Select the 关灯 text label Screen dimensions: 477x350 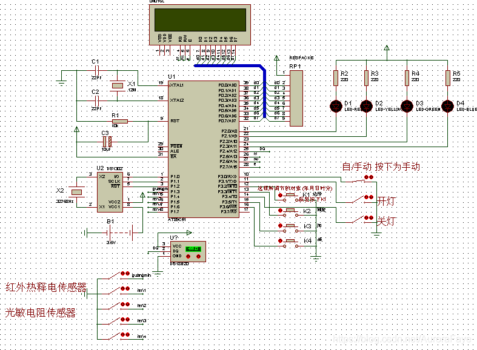386,221
